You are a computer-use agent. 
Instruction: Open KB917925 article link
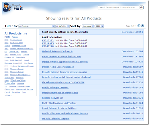tap(48, 43)
